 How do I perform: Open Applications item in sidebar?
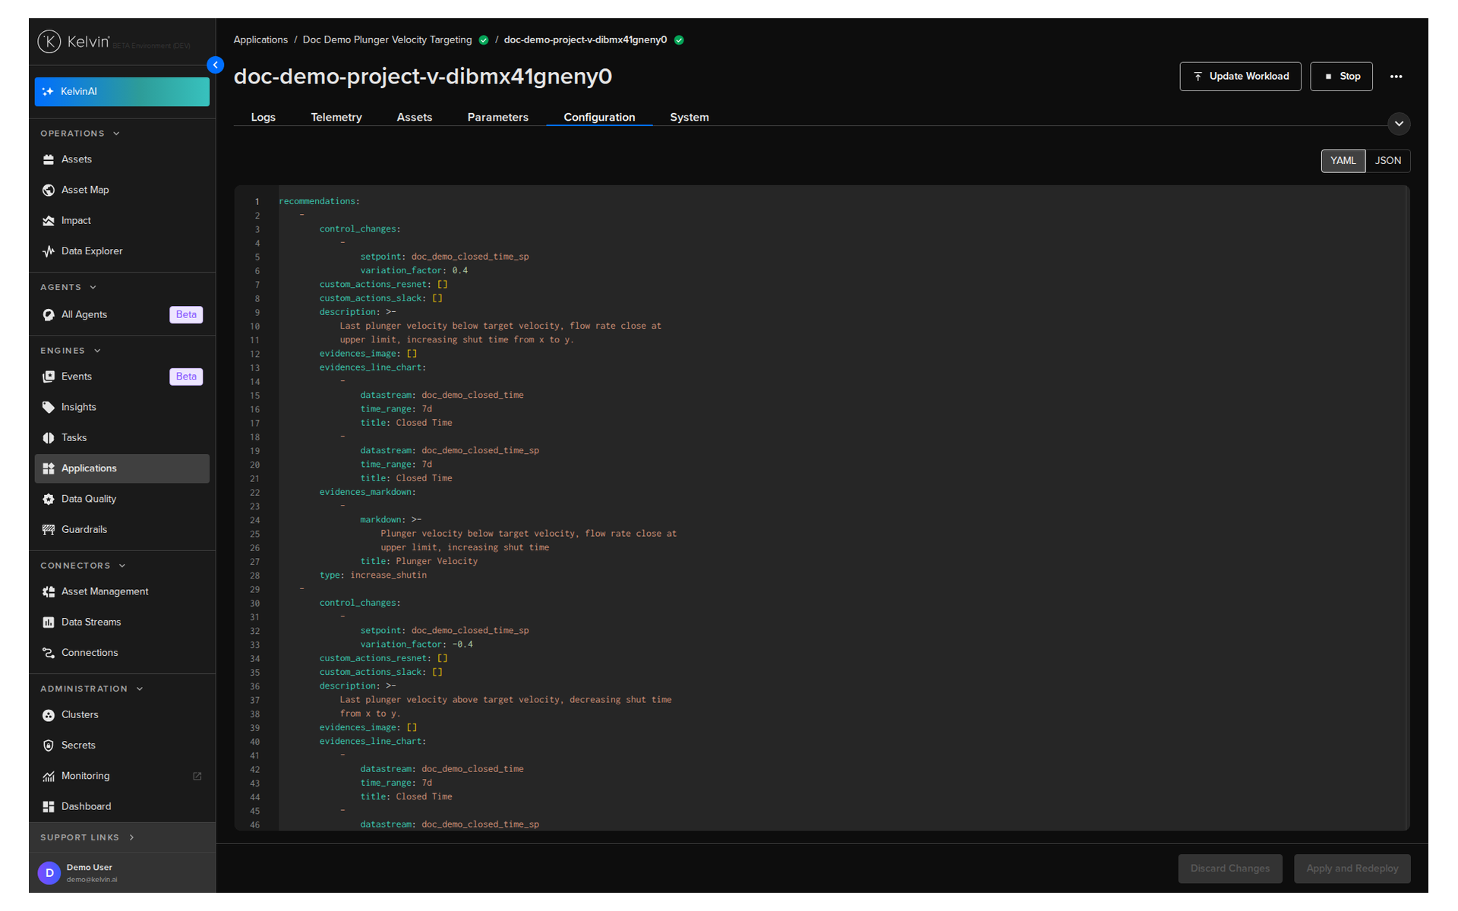coord(121,468)
